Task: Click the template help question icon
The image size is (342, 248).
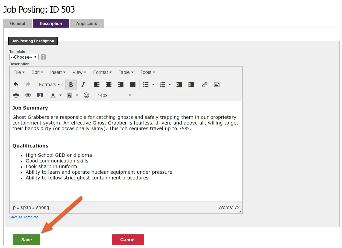Action: 43,57
